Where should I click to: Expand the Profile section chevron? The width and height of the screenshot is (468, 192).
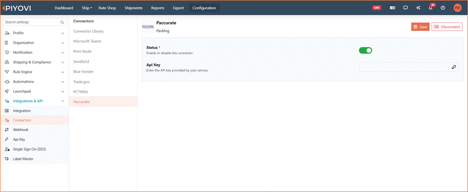(63, 33)
